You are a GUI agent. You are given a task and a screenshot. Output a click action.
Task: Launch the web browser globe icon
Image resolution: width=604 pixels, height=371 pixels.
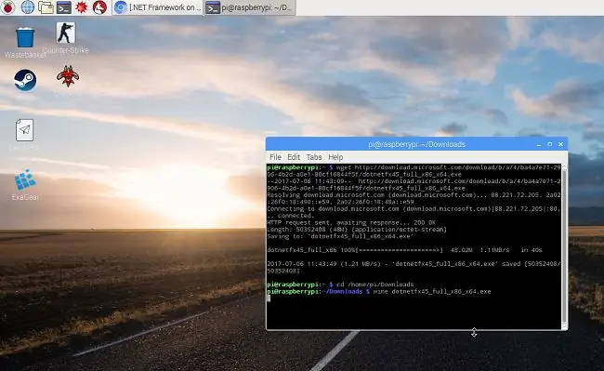[x=27, y=7]
